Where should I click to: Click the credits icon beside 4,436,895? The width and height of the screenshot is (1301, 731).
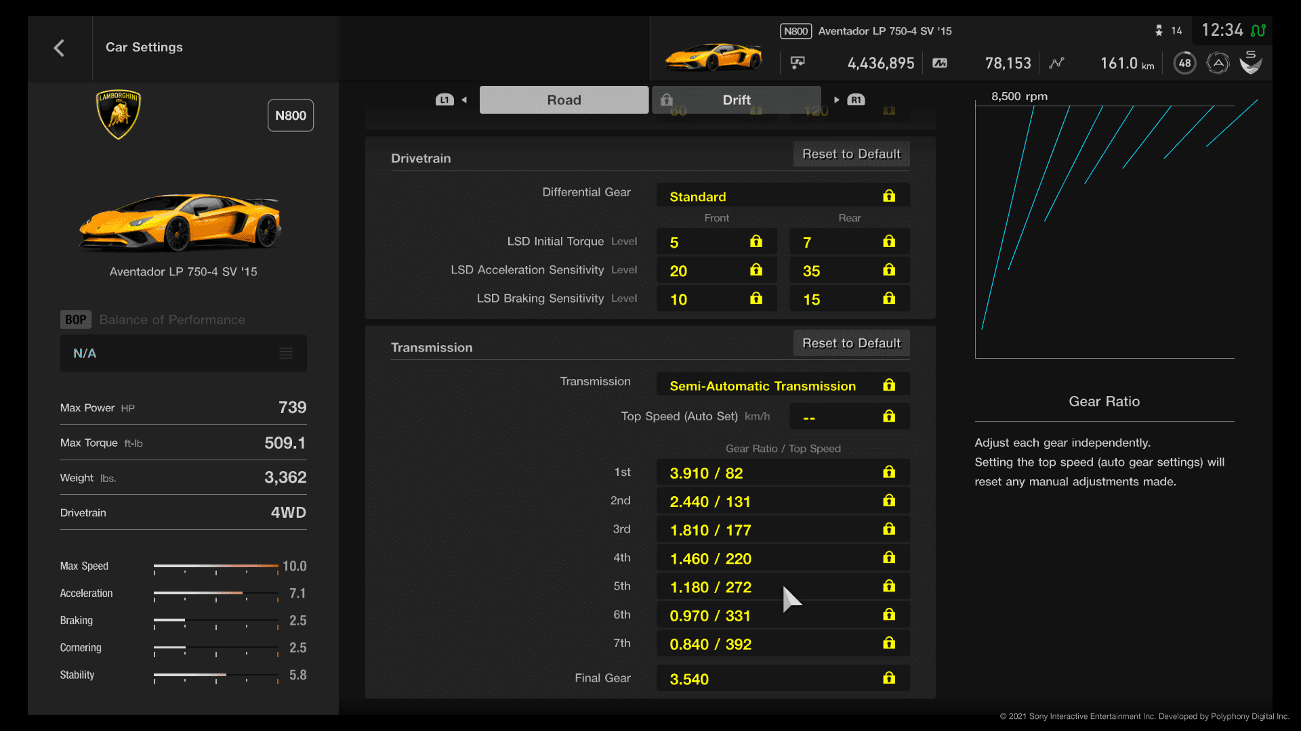coord(798,63)
